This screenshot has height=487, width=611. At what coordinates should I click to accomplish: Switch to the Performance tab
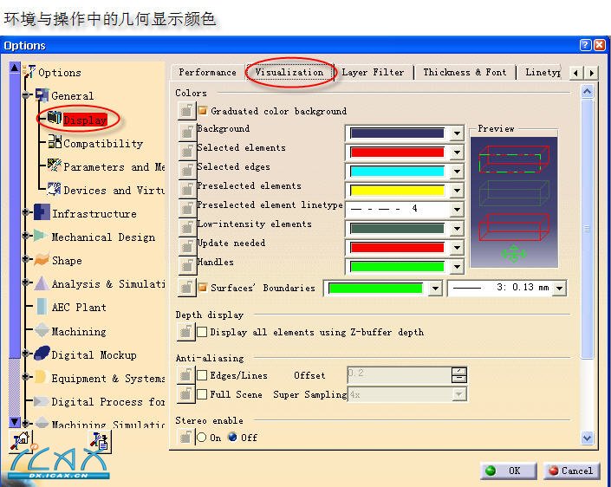tap(207, 73)
